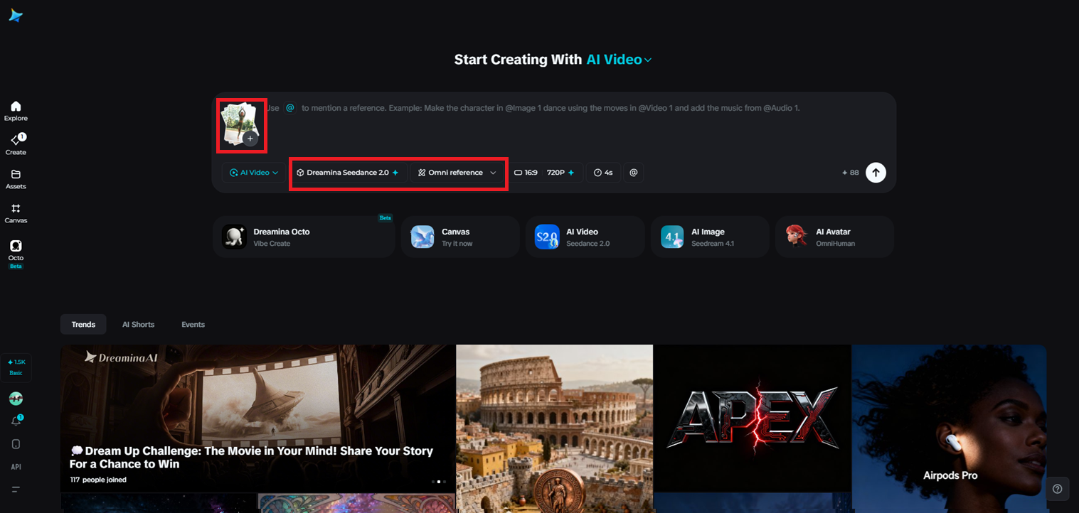Click the help question mark button
The width and height of the screenshot is (1079, 513).
point(1058,489)
